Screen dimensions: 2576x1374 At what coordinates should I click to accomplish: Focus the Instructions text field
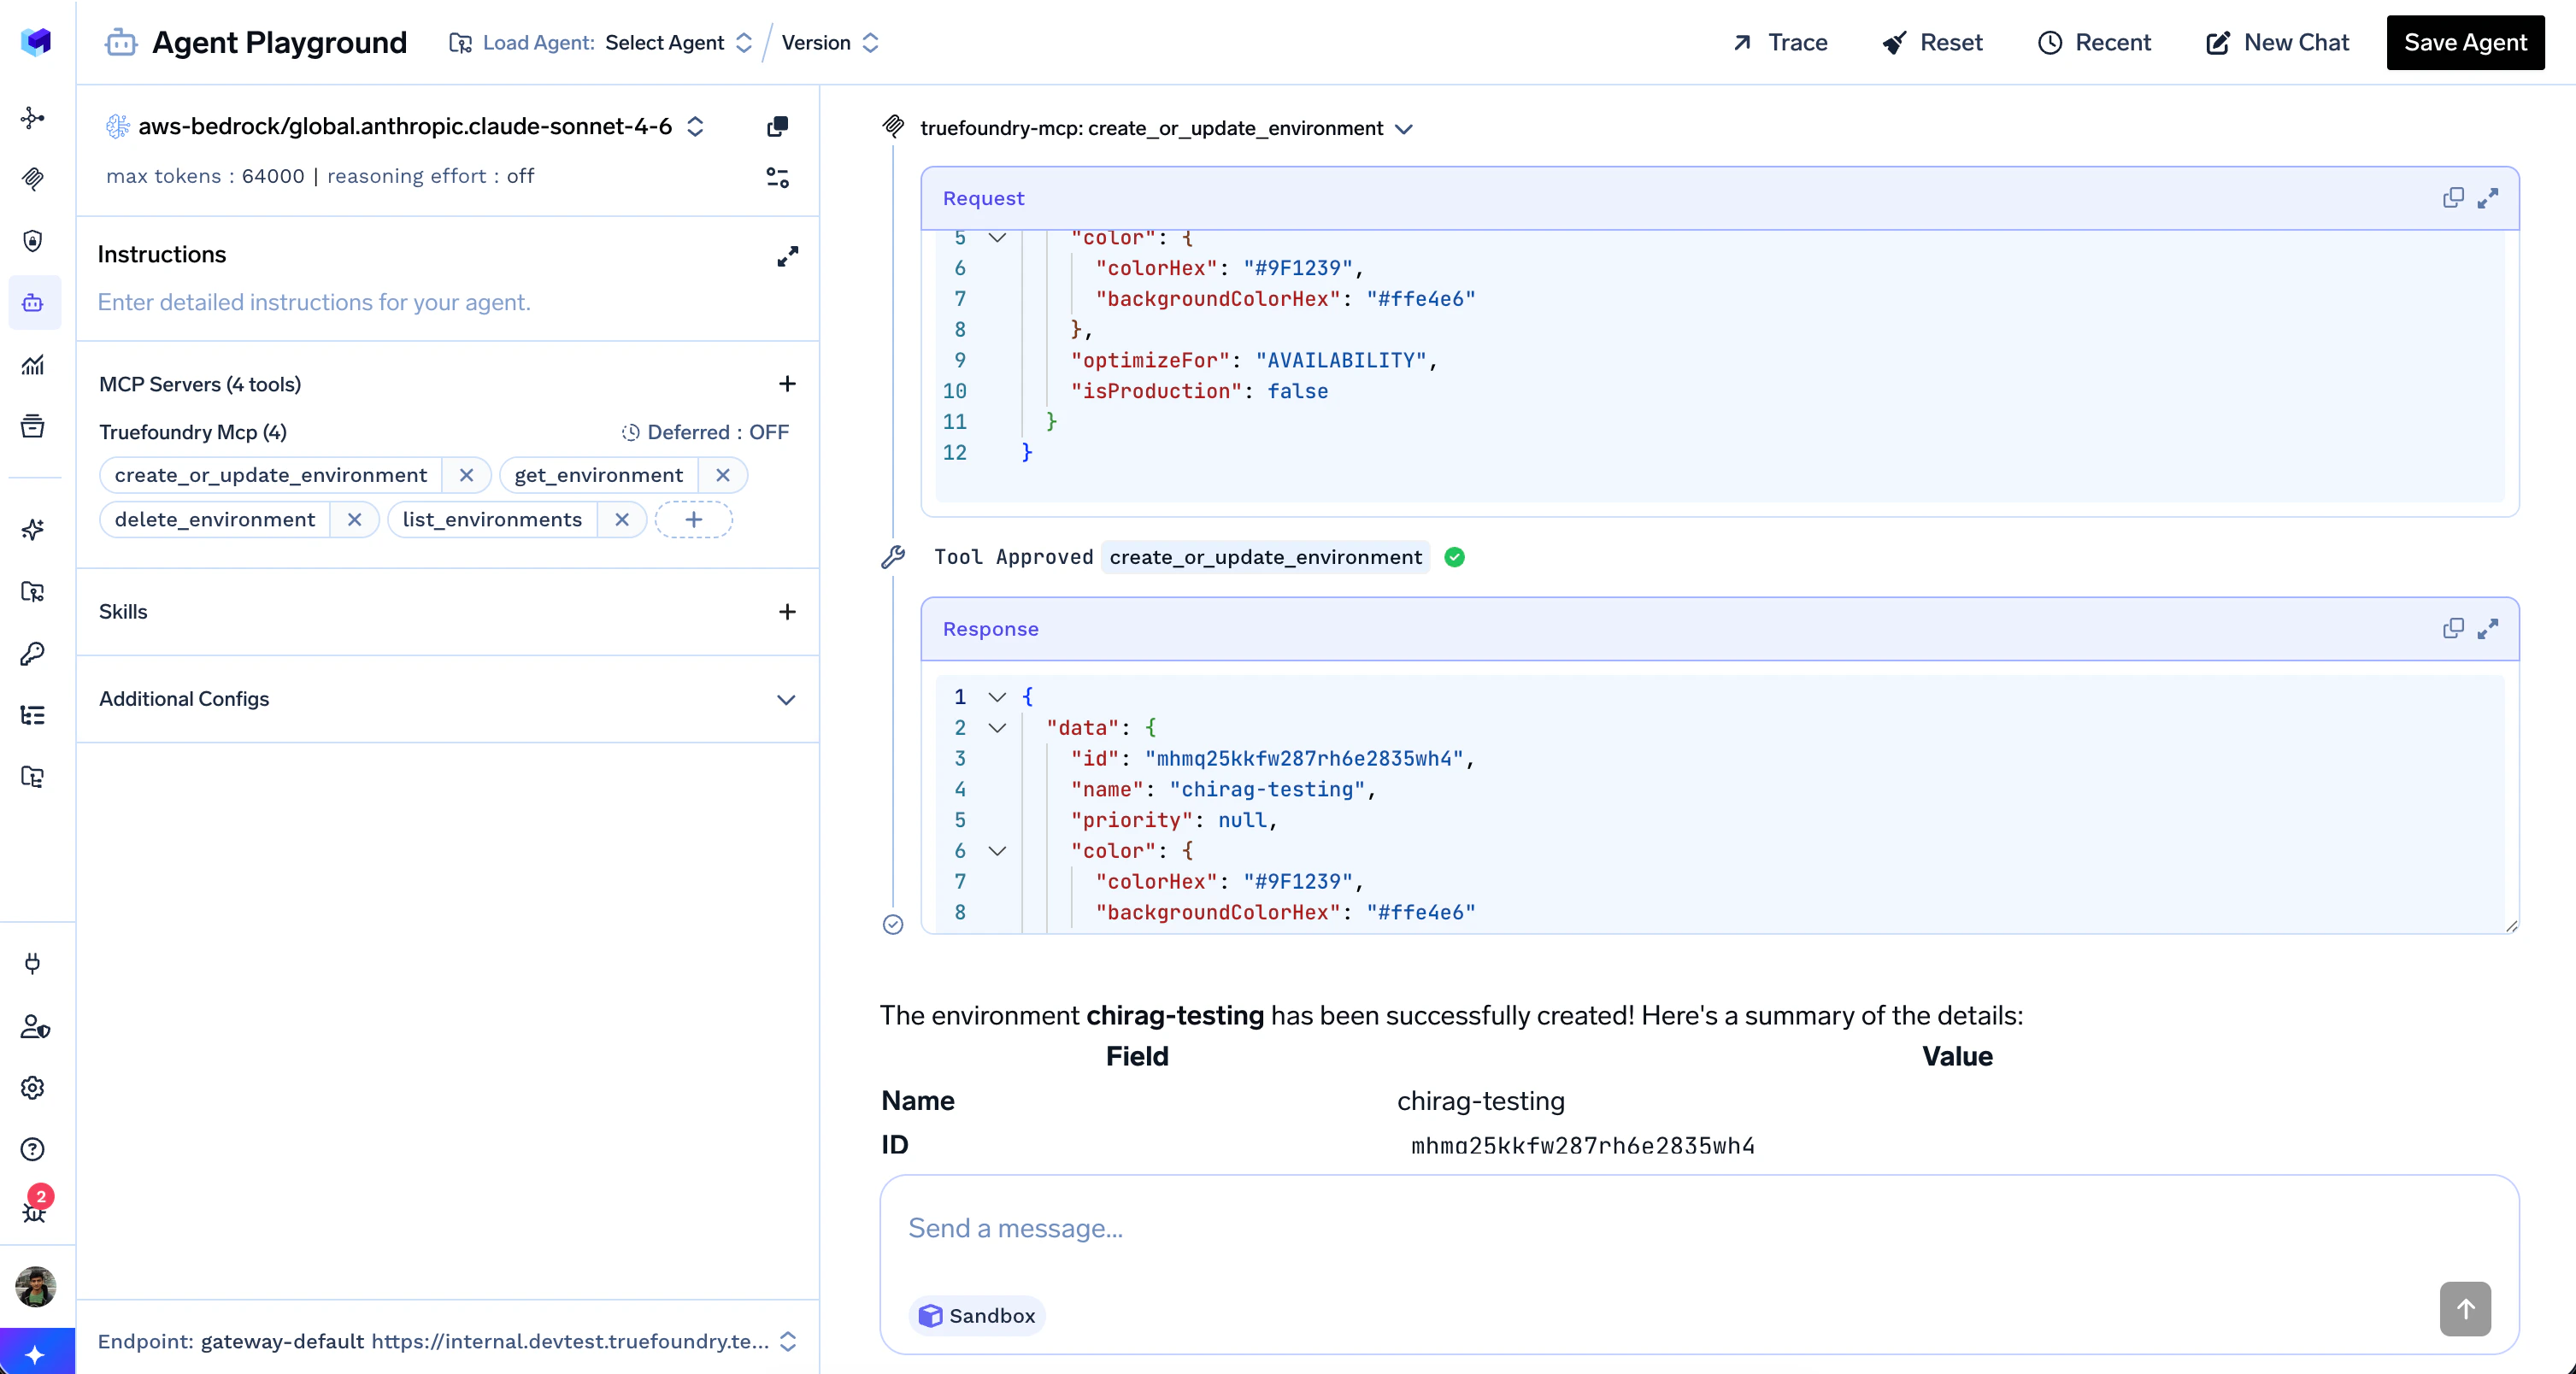pos(448,302)
